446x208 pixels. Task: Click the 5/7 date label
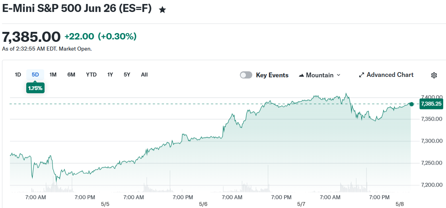click(301, 204)
